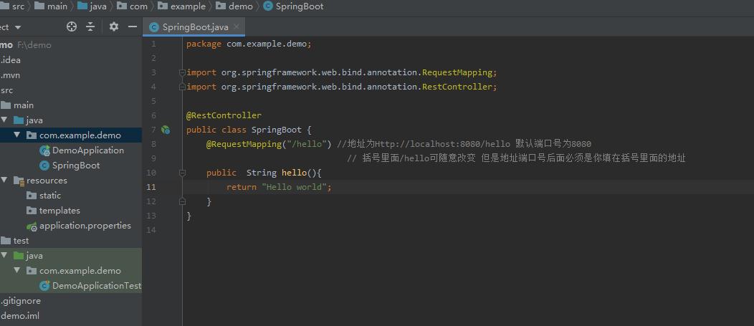754x326 pixels.
Task: Click the SpringBoot class icon in tree
Action: (44, 166)
